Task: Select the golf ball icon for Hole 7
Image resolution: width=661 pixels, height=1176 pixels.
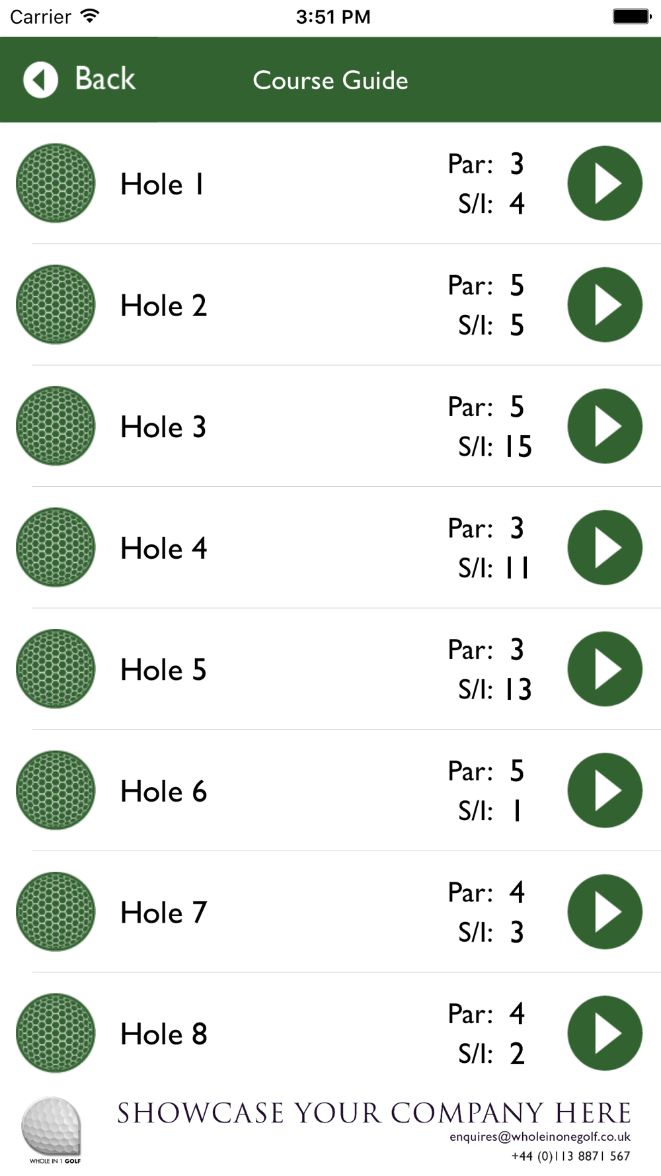Action: click(x=56, y=911)
